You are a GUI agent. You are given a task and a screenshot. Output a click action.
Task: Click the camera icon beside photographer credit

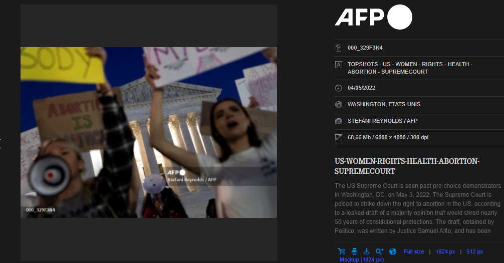[339, 121]
